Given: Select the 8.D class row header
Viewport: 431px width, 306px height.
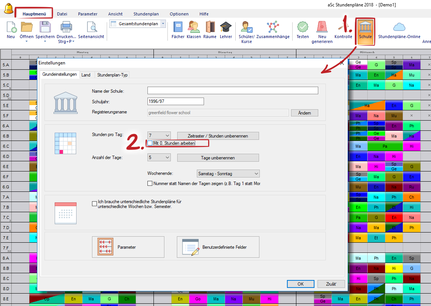Looking at the screenshot, I should pyautogui.click(x=6, y=288).
